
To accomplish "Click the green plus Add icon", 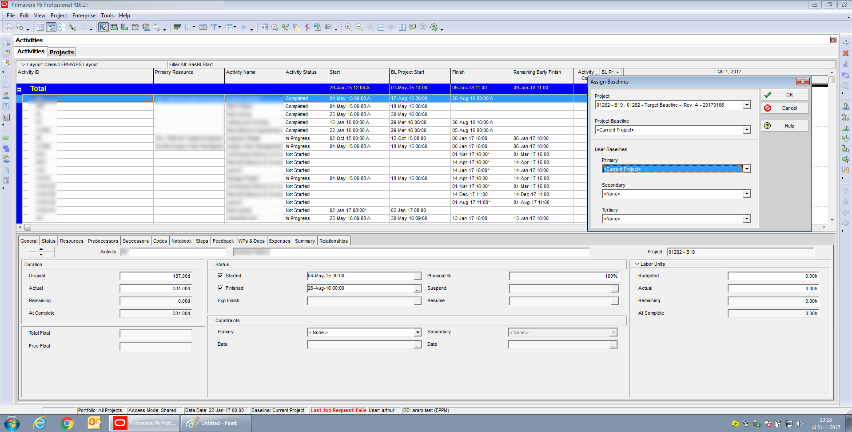I will (846, 43).
